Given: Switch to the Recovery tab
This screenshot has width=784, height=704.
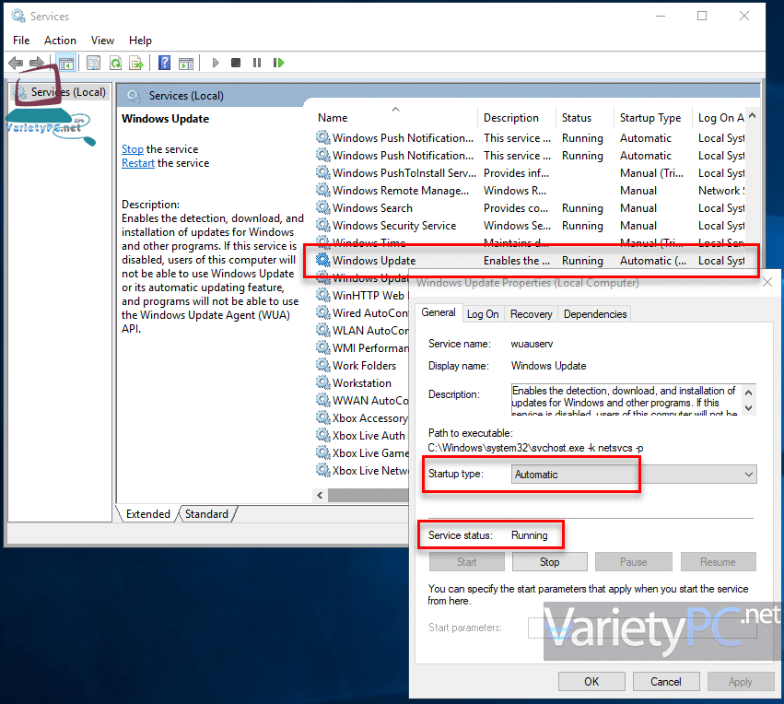Looking at the screenshot, I should pyautogui.click(x=531, y=314).
